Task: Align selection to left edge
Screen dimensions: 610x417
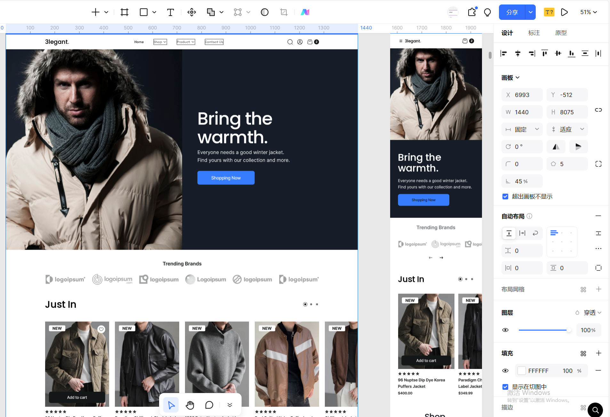Action: [x=504, y=53]
